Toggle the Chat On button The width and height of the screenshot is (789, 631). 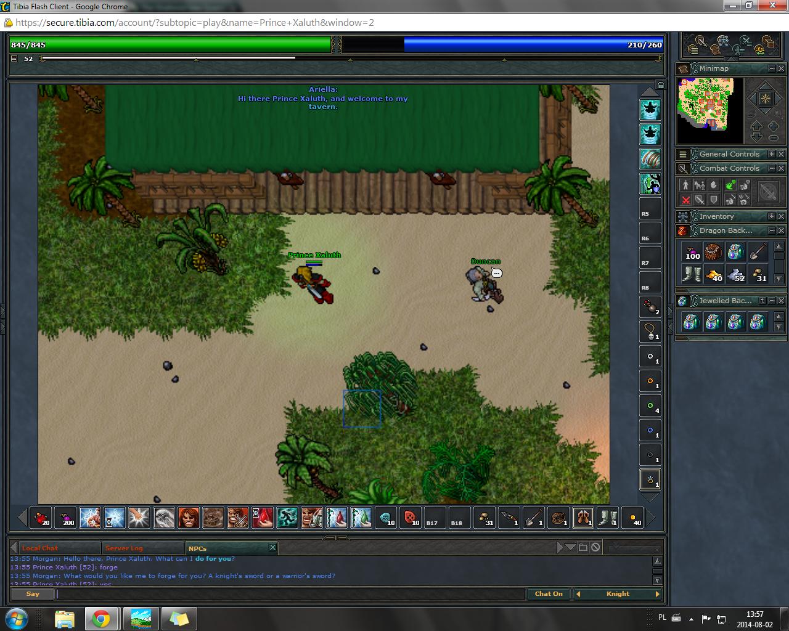point(548,594)
